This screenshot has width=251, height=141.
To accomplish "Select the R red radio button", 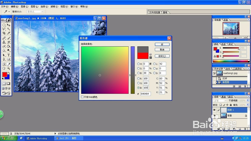I will point(139,79).
